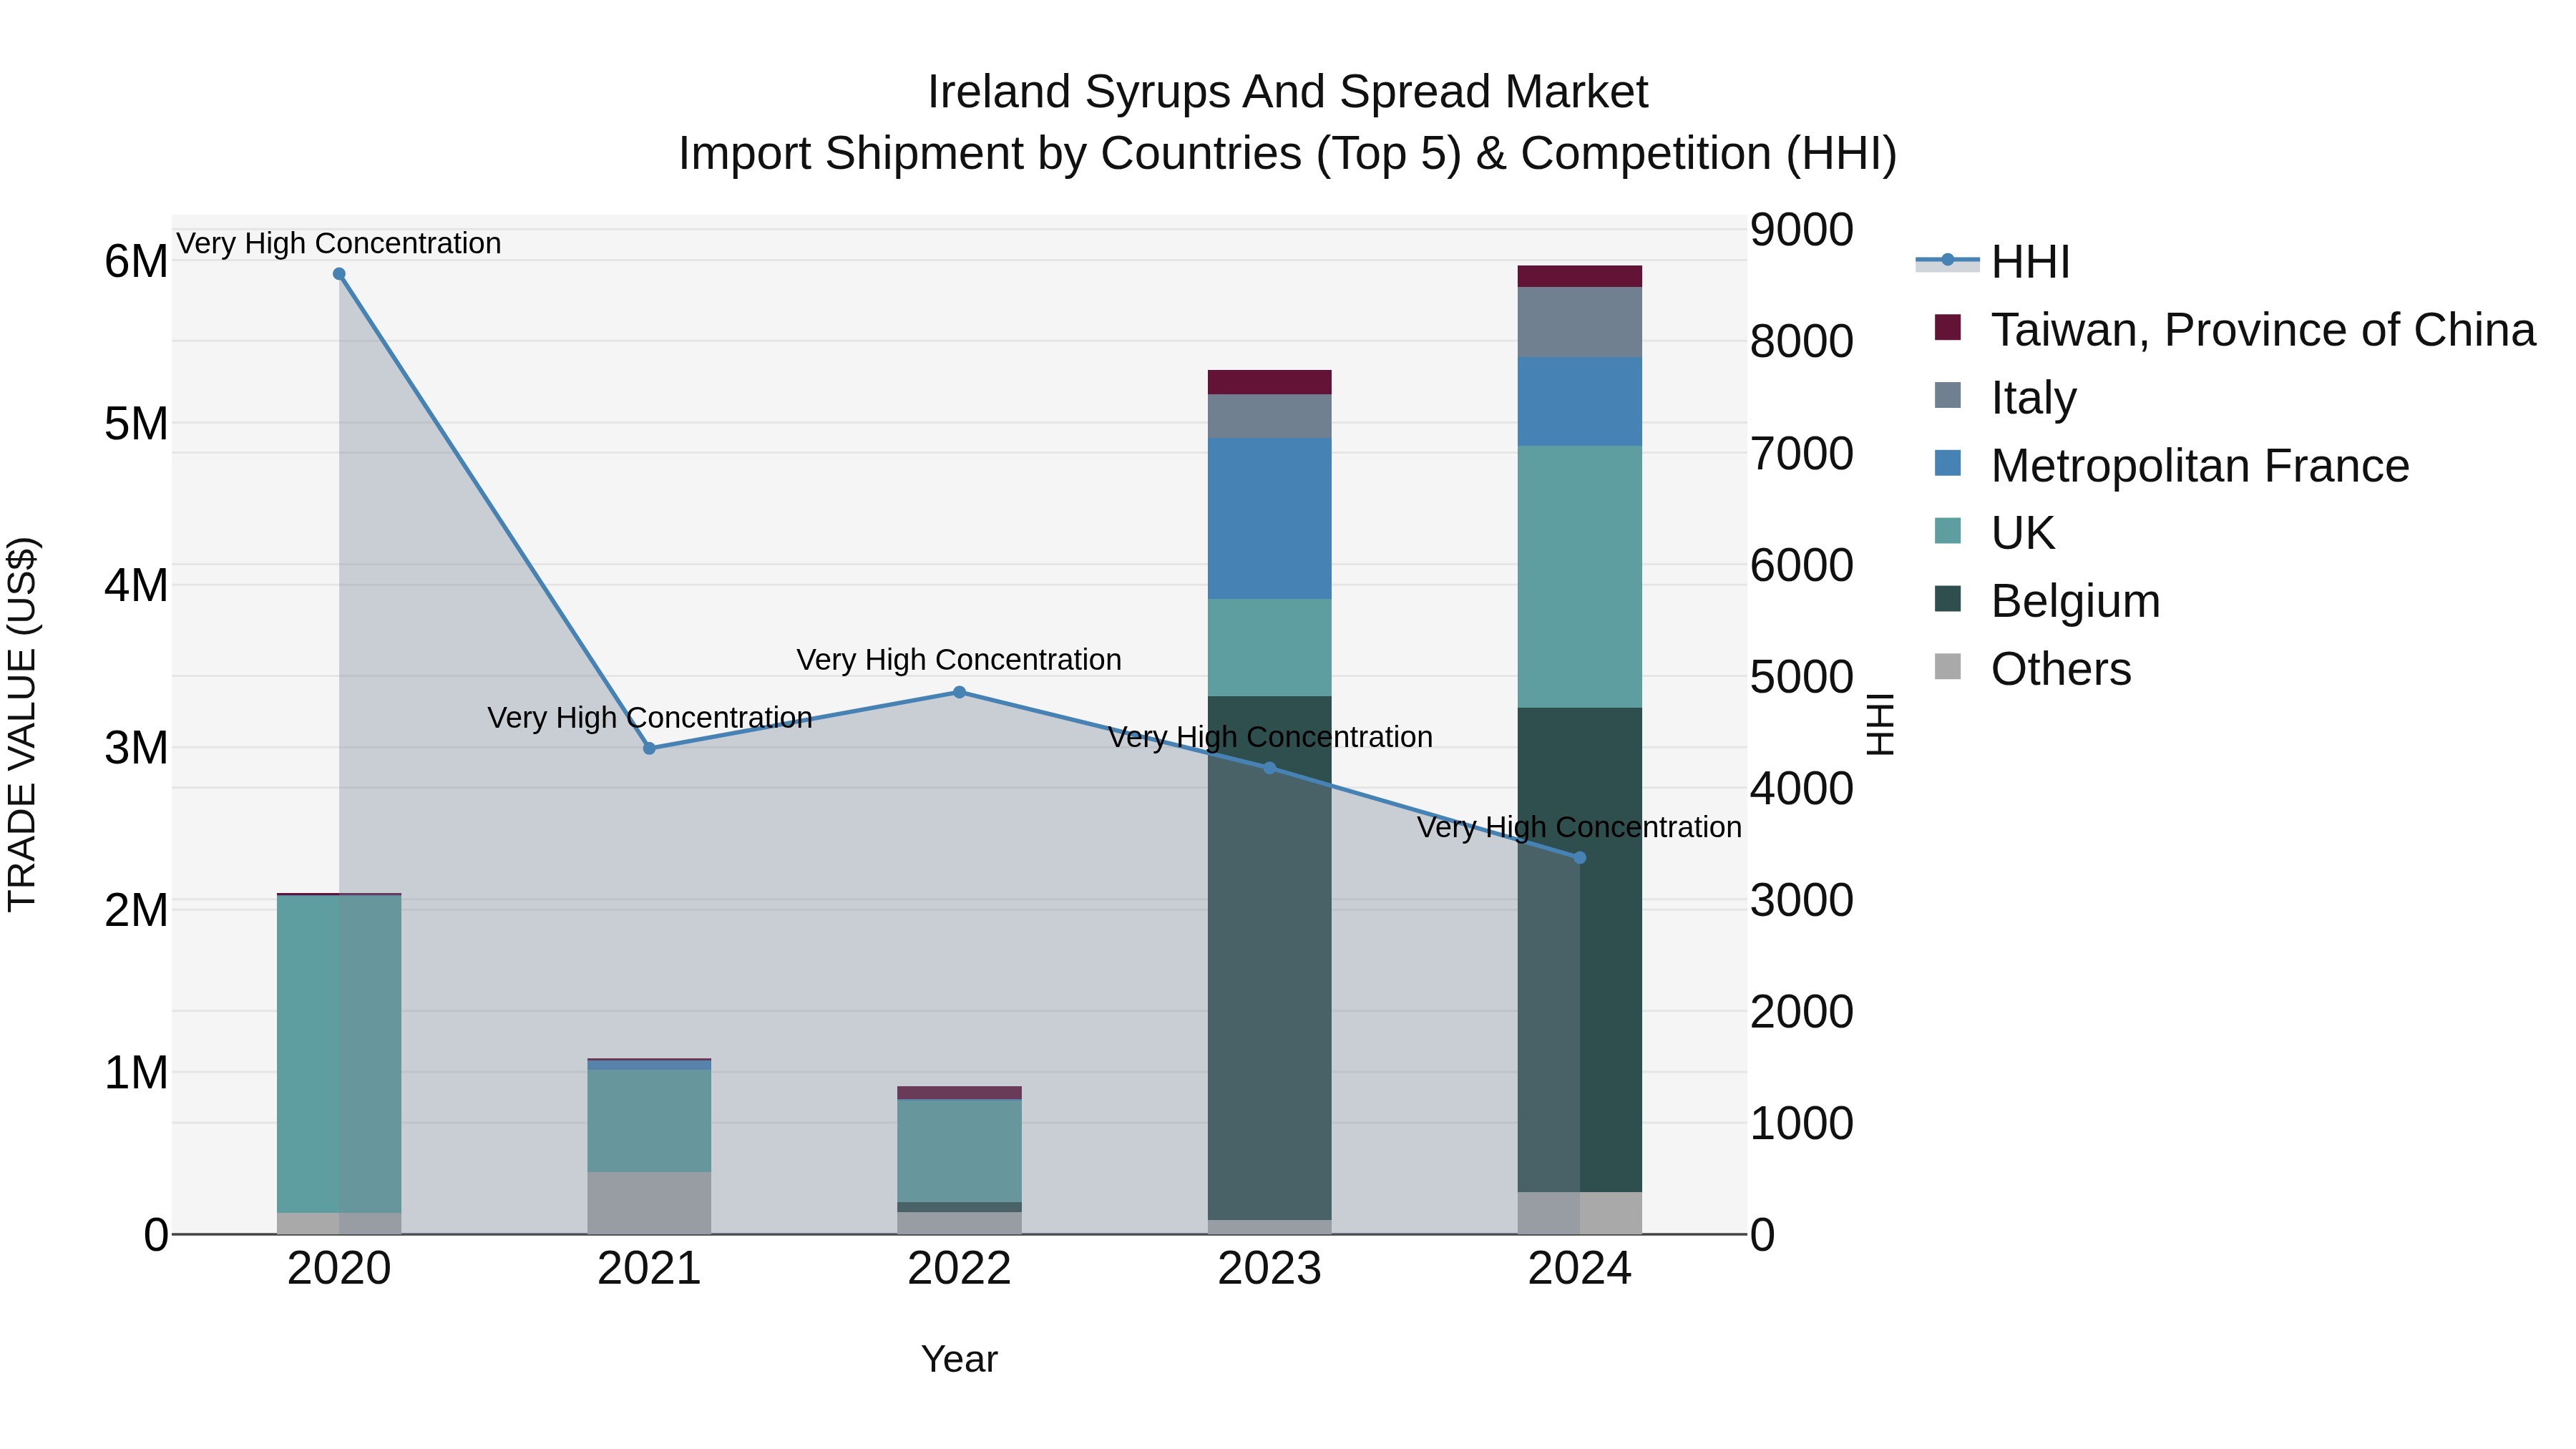2576x1449 pixels.
Task: Click the 2022 Taiwan bar segment
Action: point(959,1093)
